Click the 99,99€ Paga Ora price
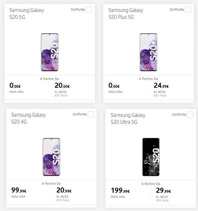 (x=19, y=190)
